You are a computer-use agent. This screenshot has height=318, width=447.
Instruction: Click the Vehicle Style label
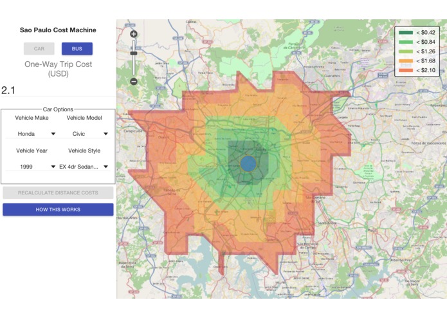[84, 151]
